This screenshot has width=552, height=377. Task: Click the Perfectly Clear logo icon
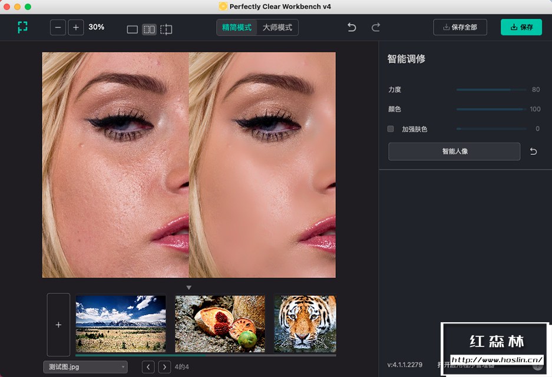point(22,27)
